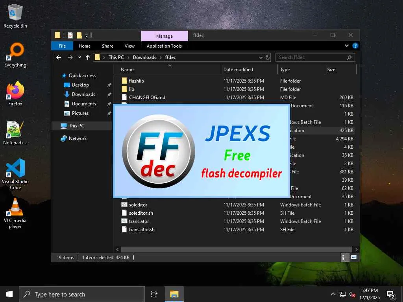
Task: Open Windows Start menu
Action: click(x=9, y=294)
